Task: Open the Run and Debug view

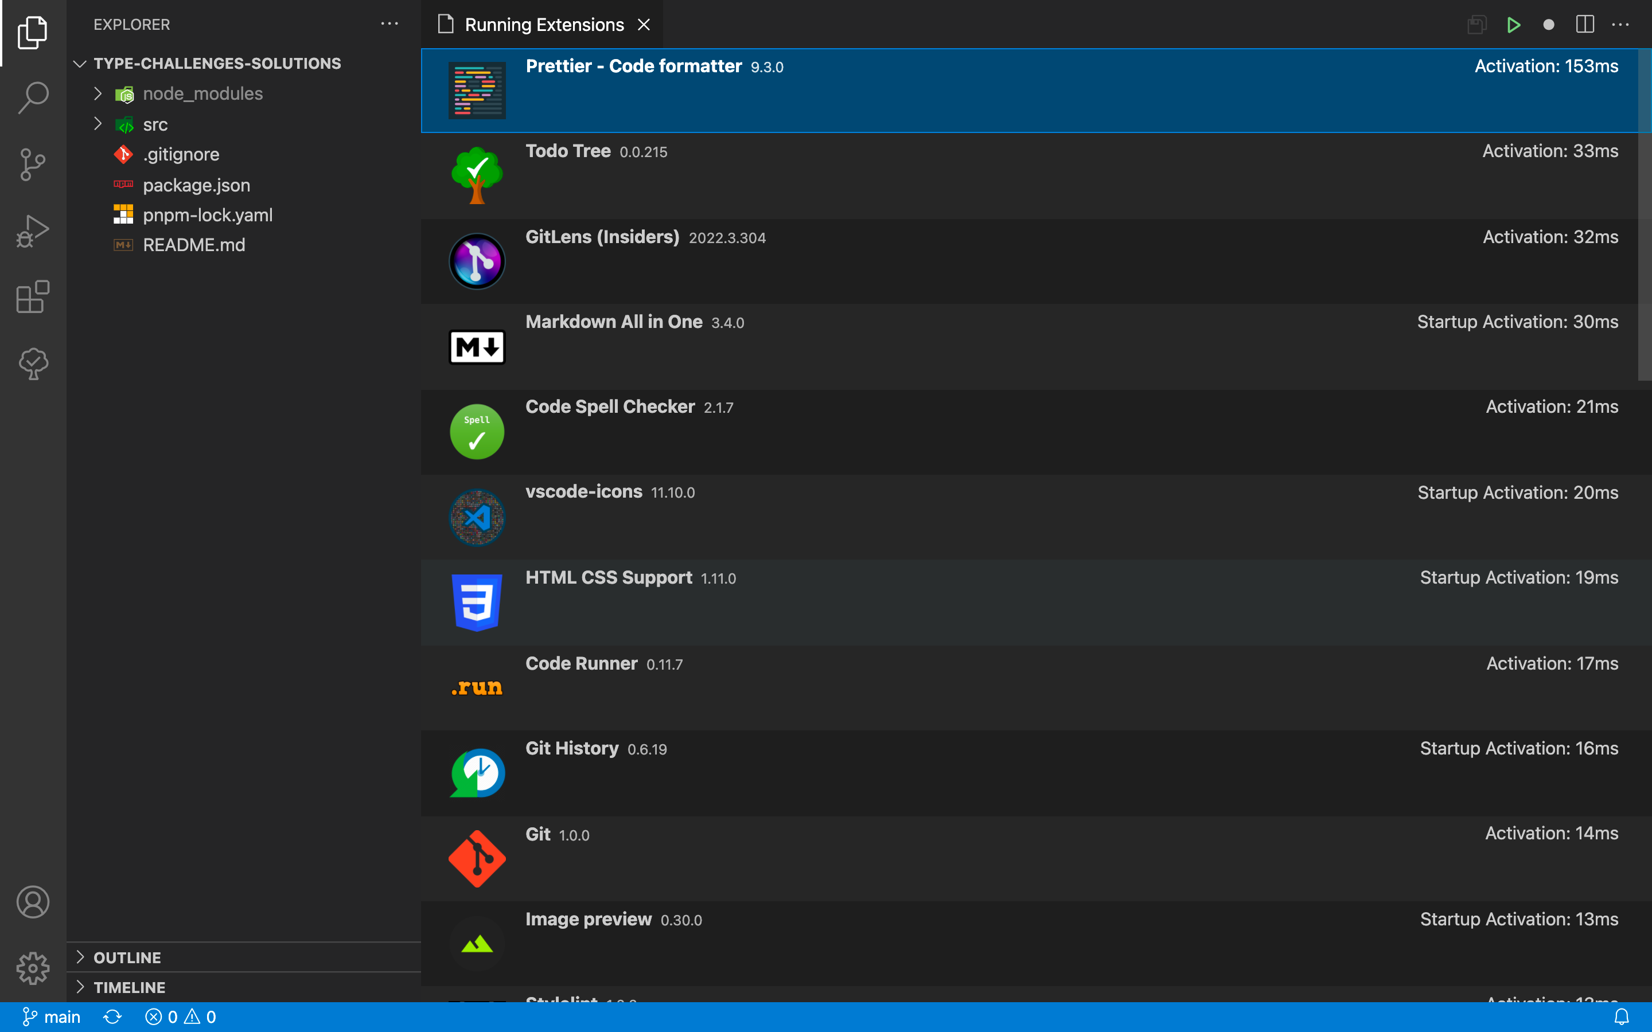Action: pos(33,230)
